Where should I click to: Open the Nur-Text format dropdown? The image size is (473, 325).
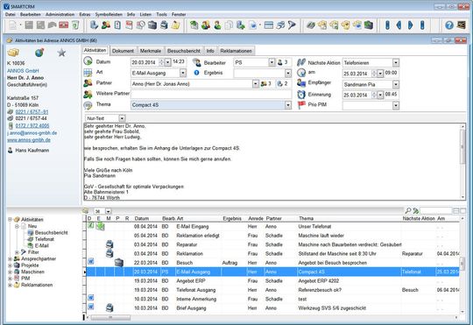coord(122,118)
